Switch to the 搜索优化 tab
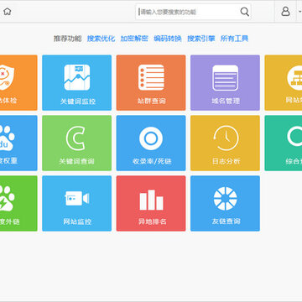The image size is (302, 302). click(101, 39)
